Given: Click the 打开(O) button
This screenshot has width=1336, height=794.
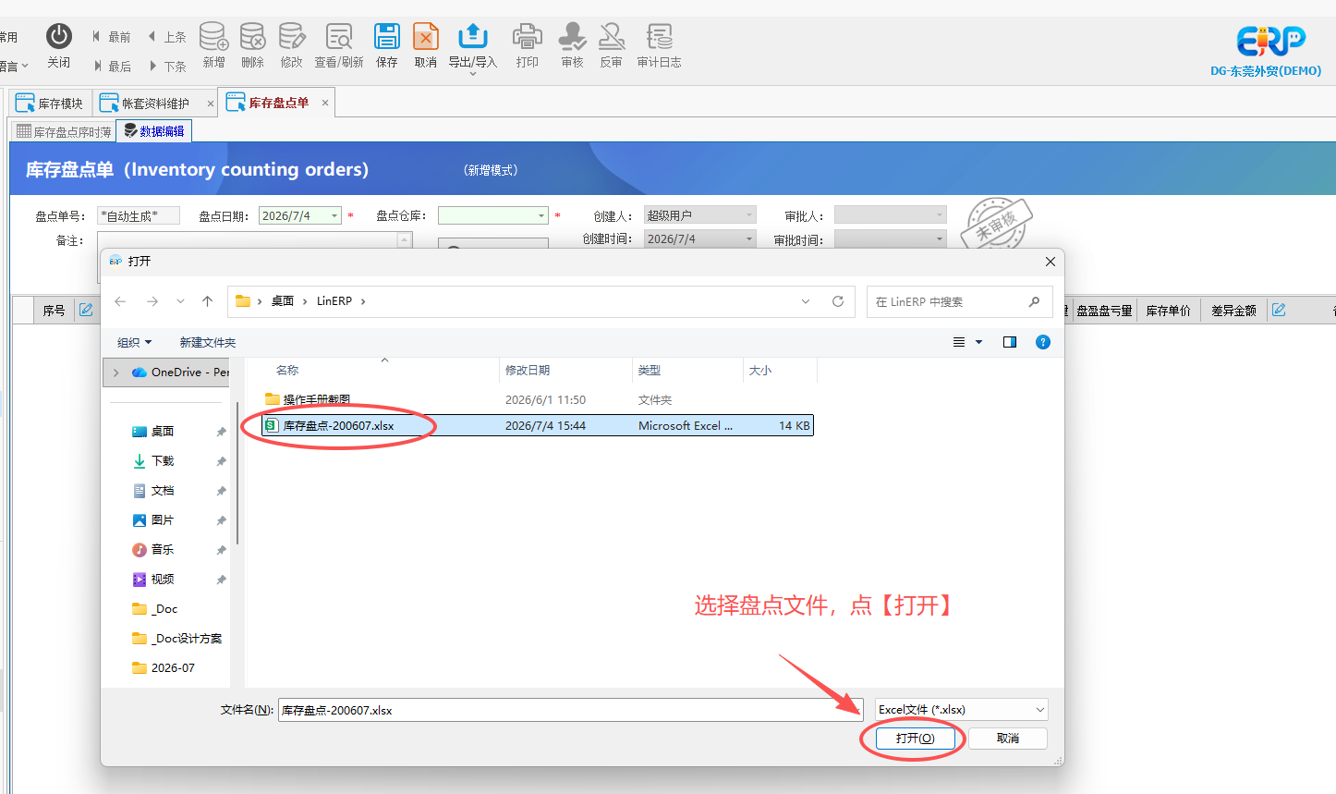Looking at the screenshot, I should click(915, 738).
